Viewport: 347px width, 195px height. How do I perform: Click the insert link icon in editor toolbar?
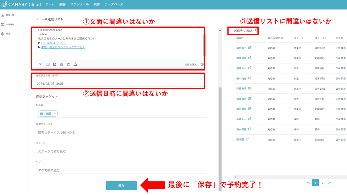(40, 64)
